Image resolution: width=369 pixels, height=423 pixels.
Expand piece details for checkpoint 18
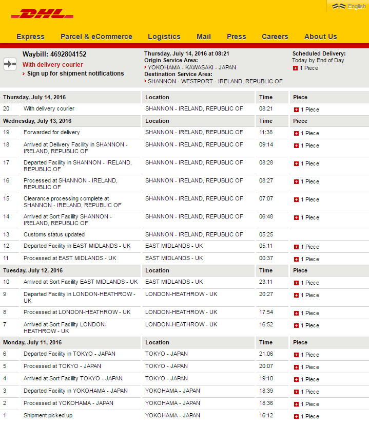tap(296, 145)
